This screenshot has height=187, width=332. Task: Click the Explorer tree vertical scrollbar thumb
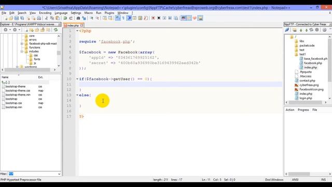coord(59,53)
